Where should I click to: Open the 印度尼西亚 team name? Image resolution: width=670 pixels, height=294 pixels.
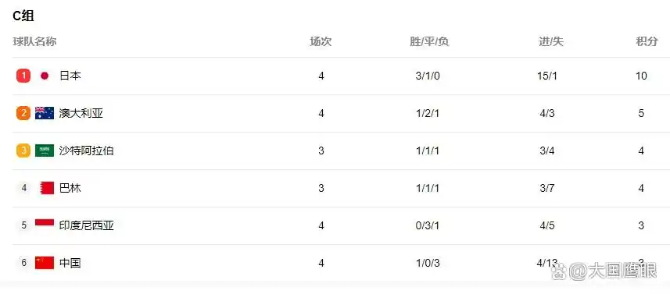click(86, 226)
